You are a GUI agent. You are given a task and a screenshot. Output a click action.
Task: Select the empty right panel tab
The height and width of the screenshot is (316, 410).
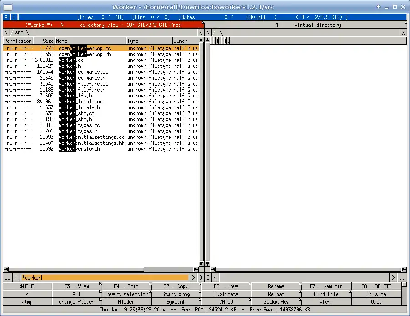point(218,33)
